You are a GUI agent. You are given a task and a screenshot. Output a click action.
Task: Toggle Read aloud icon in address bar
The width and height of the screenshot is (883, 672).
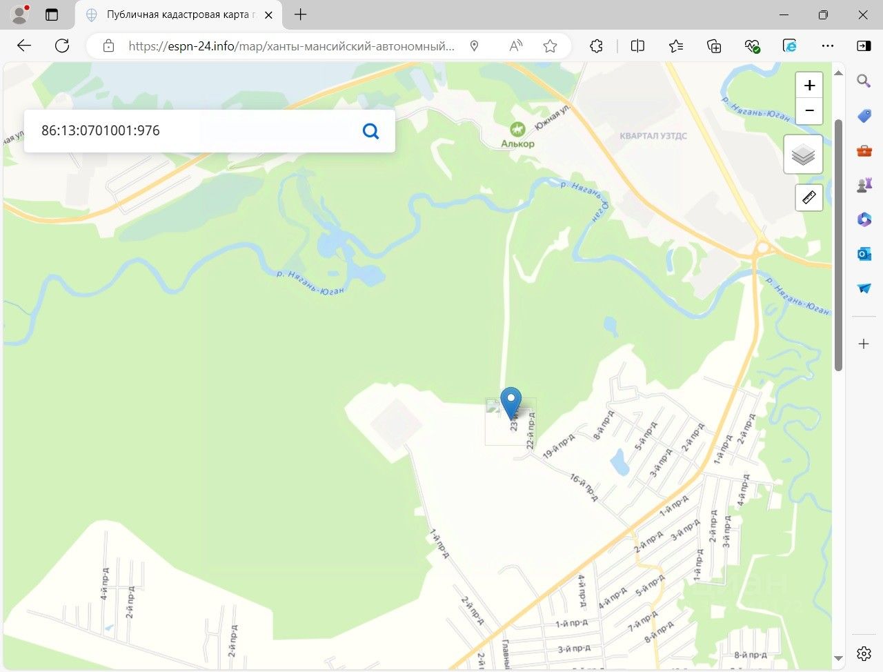coord(515,46)
